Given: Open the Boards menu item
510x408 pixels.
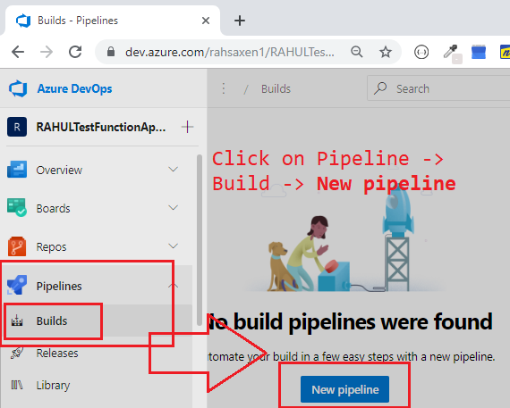Looking at the screenshot, I should 54,208.
